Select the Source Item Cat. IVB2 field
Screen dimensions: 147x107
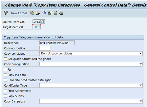[x=37, y=22]
